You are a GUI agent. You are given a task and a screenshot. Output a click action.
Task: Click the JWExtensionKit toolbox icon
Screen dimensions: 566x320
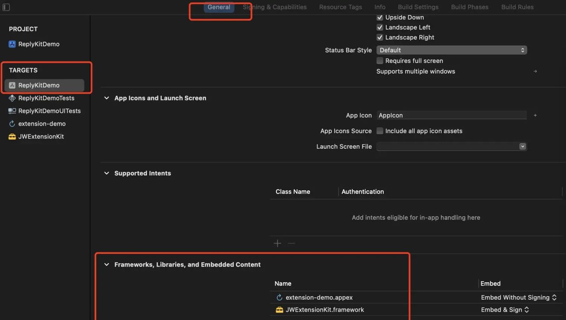[x=12, y=136]
